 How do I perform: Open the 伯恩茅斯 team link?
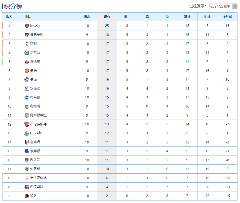click(37, 34)
